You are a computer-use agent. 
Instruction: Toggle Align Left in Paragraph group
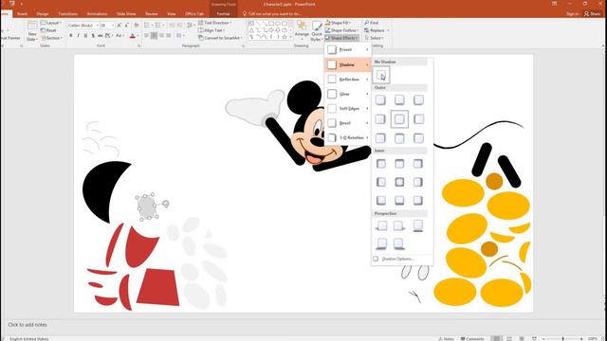tap(147, 36)
